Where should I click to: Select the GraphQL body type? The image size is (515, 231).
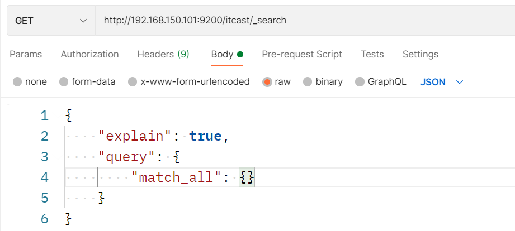360,82
